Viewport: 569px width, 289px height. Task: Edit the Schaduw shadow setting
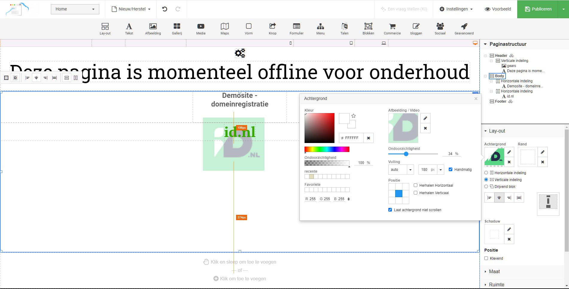point(509,229)
